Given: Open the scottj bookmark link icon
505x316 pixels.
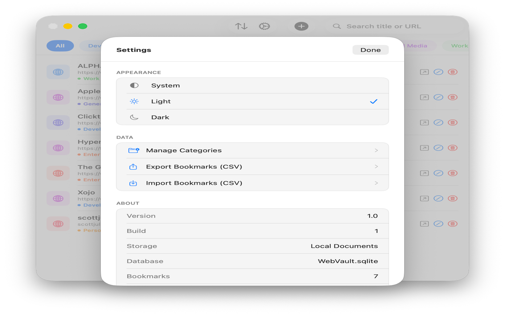Looking at the screenshot, I should (x=424, y=224).
